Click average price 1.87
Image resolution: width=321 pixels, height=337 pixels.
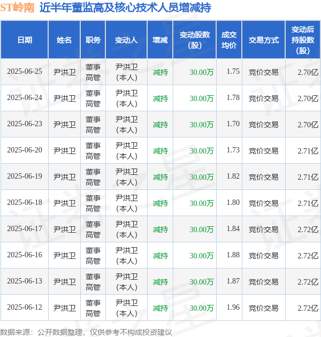point(233,281)
